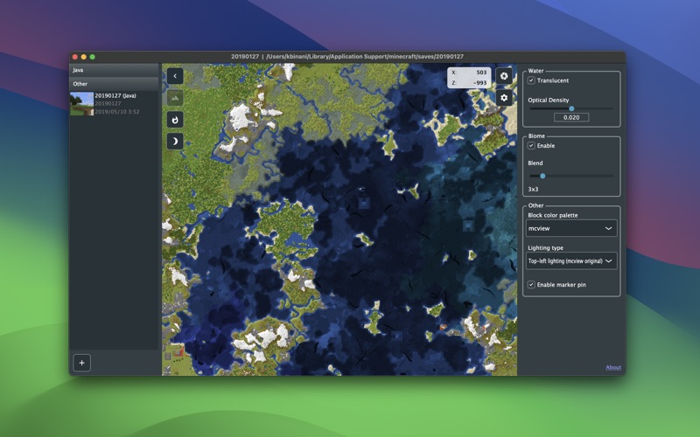Click the green zoom window button
Image resolution: width=700 pixels, height=437 pixels.
pyautogui.click(x=93, y=57)
